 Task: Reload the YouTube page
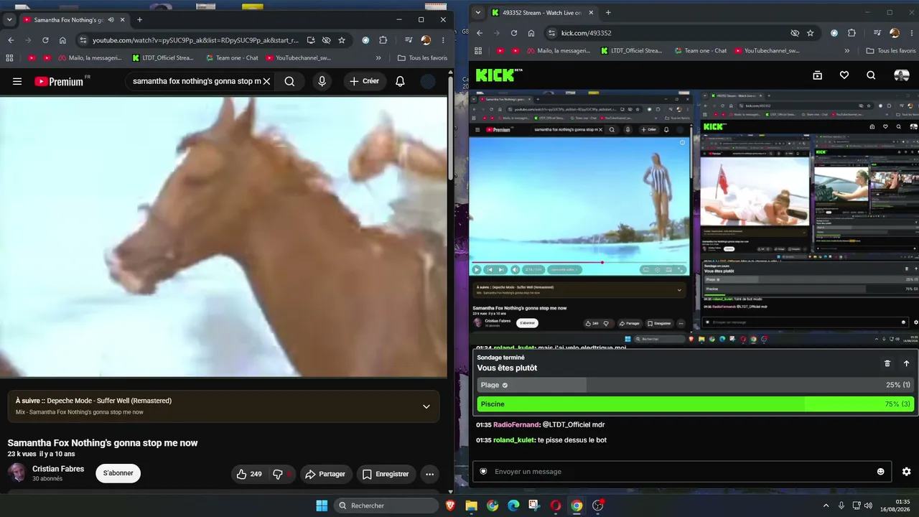click(45, 40)
